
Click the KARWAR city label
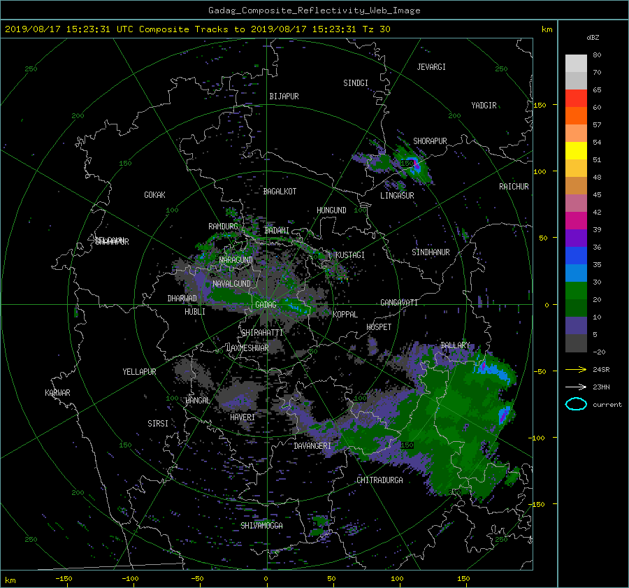tap(57, 393)
